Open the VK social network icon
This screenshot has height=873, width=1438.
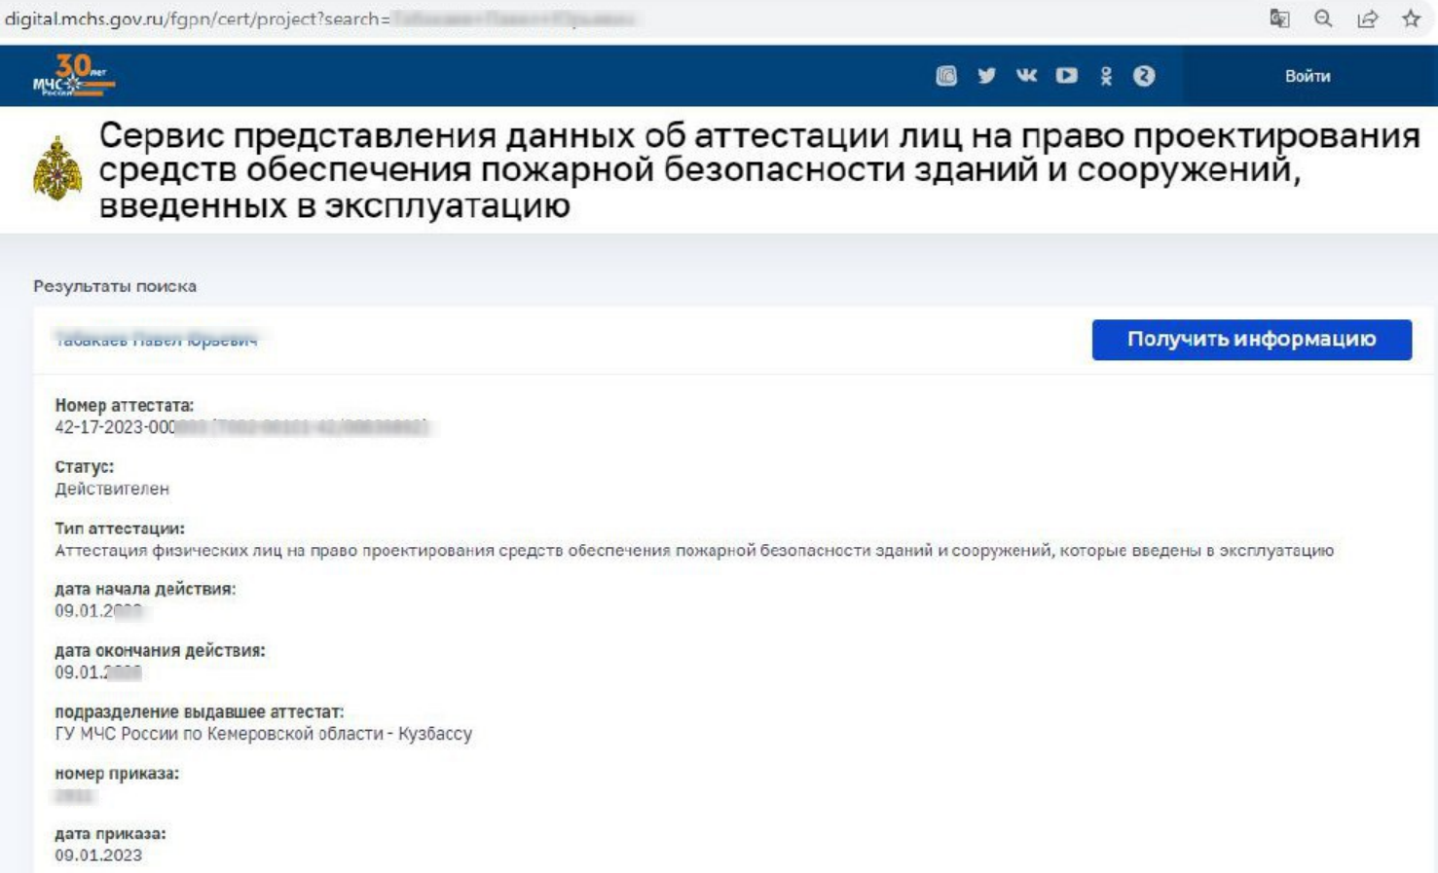(x=1026, y=76)
